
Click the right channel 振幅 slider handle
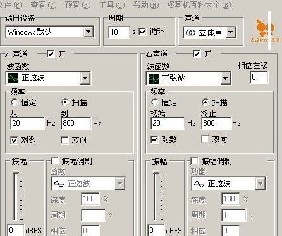tap(156, 172)
